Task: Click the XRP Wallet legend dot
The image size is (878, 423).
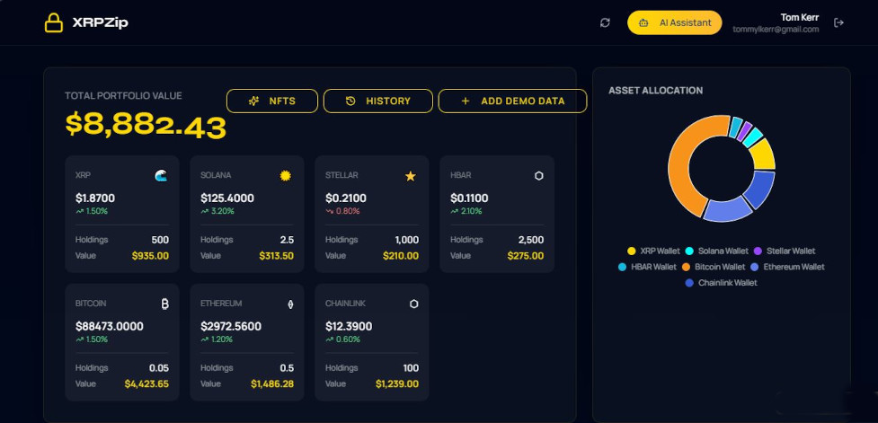Action: coord(632,251)
